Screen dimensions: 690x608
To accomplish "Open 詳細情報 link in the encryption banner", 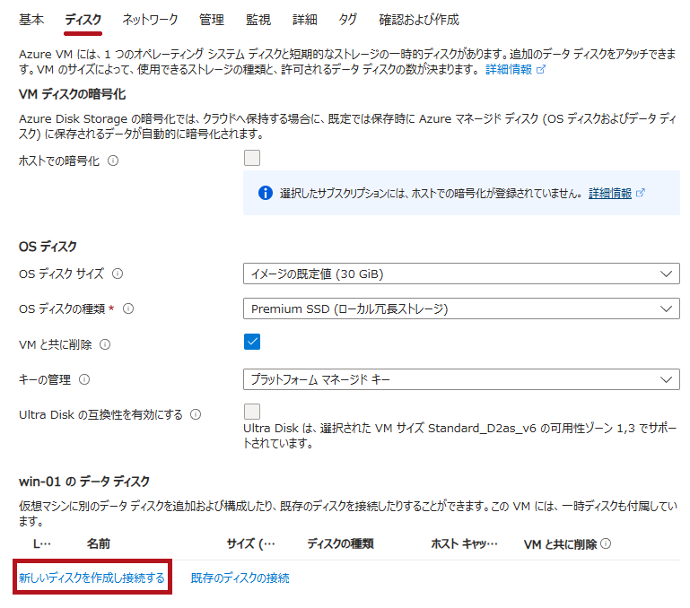I will tap(610, 193).
